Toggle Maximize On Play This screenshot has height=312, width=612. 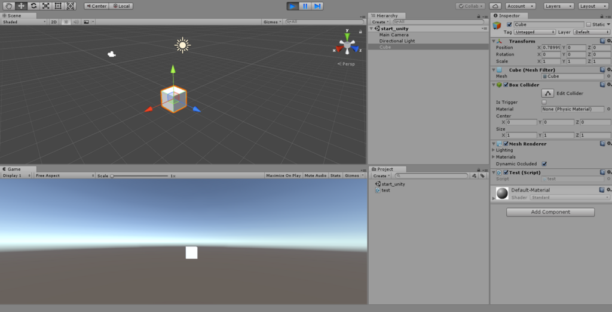point(283,175)
